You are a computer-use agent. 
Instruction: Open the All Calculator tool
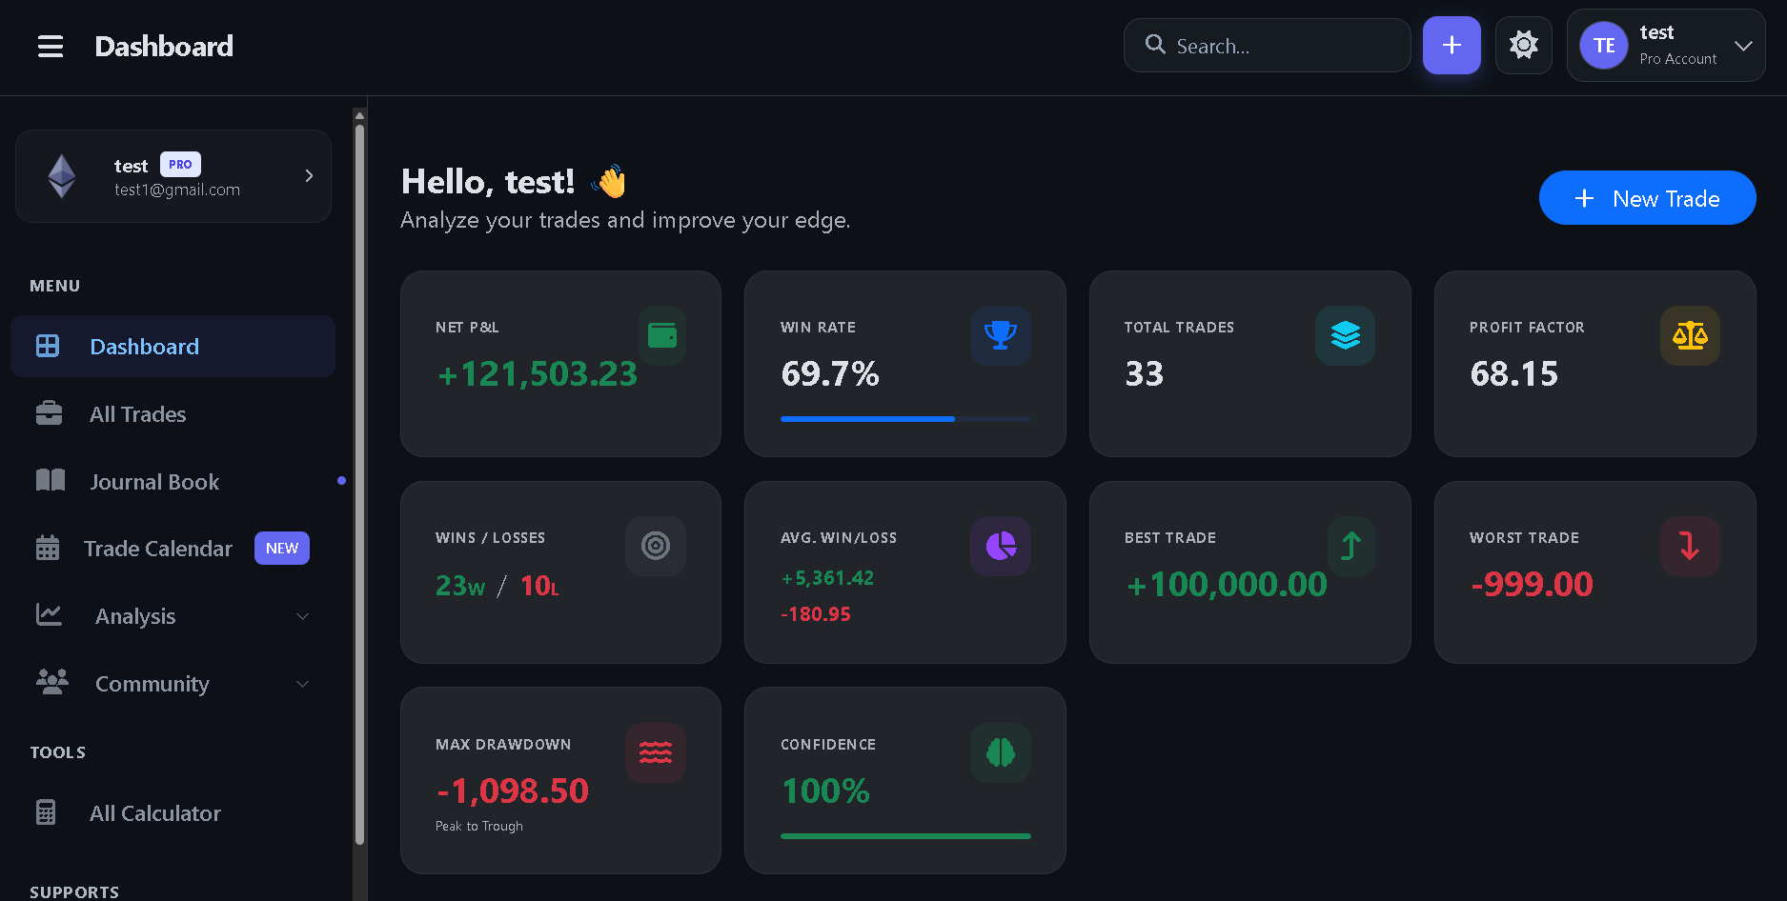point(173,813)
